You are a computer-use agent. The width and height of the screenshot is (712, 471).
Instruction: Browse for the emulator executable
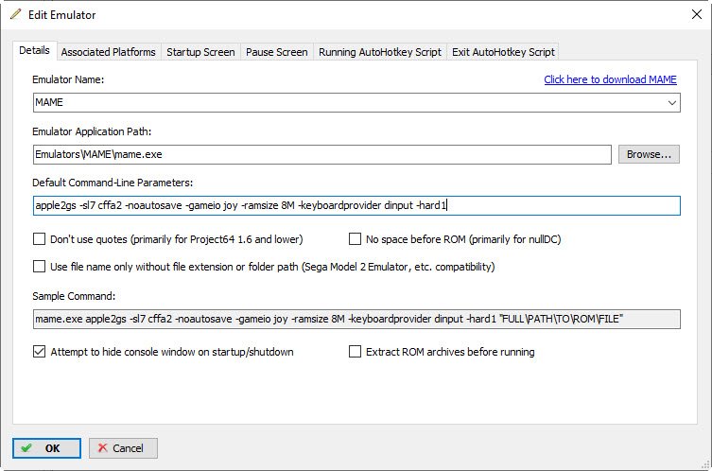pyautogui.click(x=649, y=154)
